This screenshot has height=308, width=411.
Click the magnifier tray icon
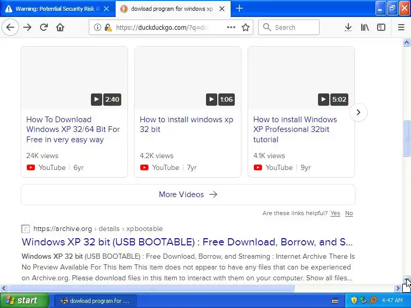click(x=373, y=300)
